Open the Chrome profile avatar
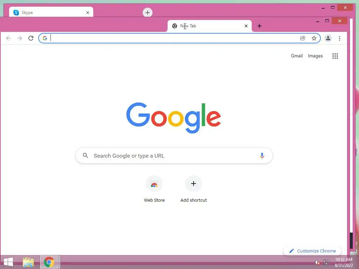Viewport: 359px width, 269px height. coord(328,38)
